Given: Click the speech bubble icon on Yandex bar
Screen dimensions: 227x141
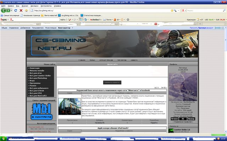Looking at the screenshot, I should (75, 20).
